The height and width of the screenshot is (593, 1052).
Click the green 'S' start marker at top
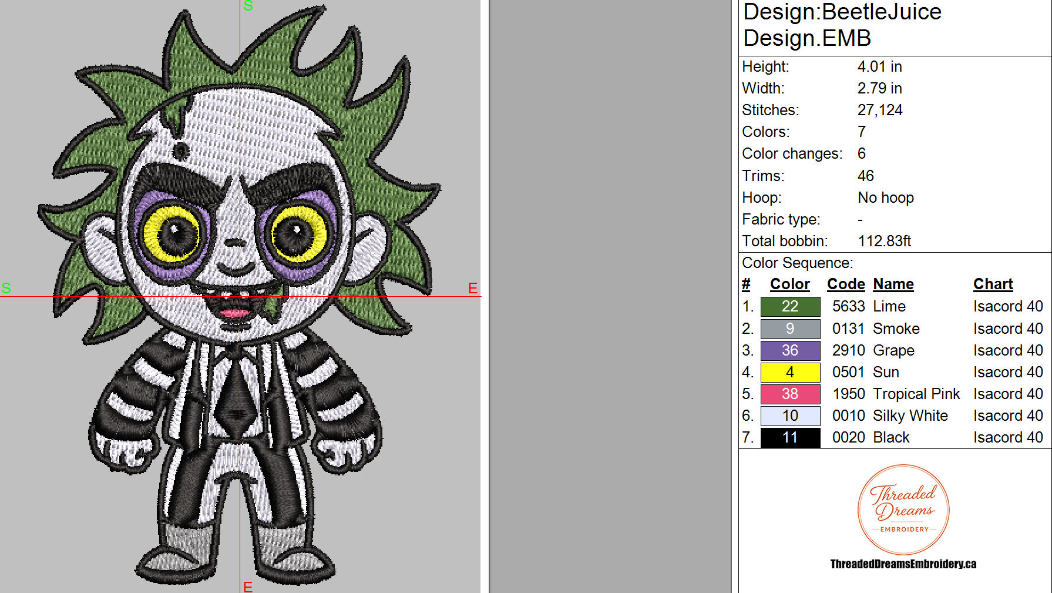(248, 6)
